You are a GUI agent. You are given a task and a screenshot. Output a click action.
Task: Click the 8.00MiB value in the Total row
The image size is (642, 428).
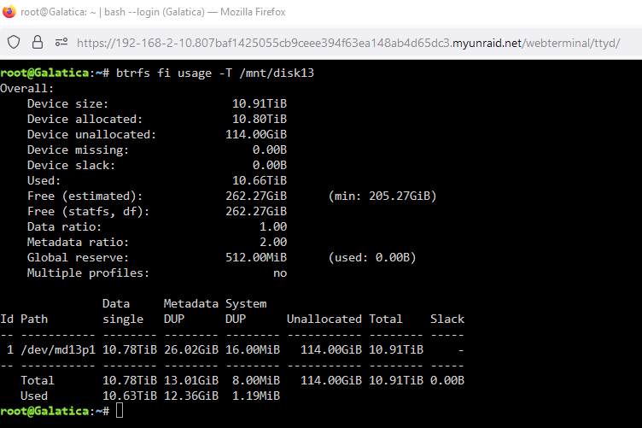click(x=256, y=380)
